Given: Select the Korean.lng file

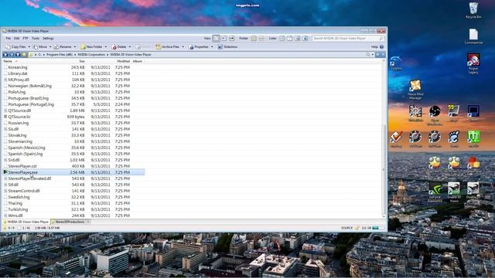Looking at the screenshot, I should [18, 67].
